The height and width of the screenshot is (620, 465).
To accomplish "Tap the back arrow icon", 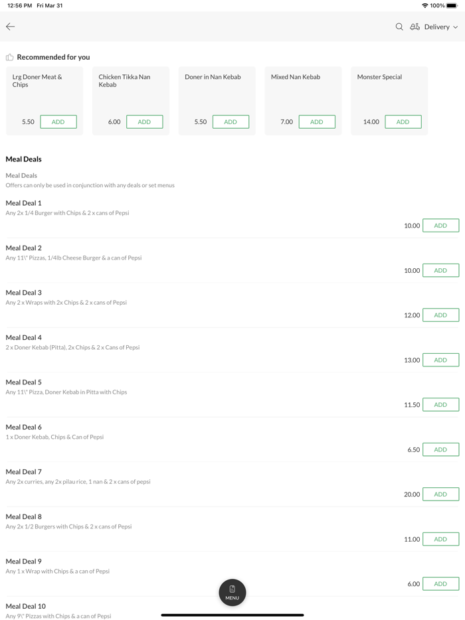I will (x=11, y=27).
